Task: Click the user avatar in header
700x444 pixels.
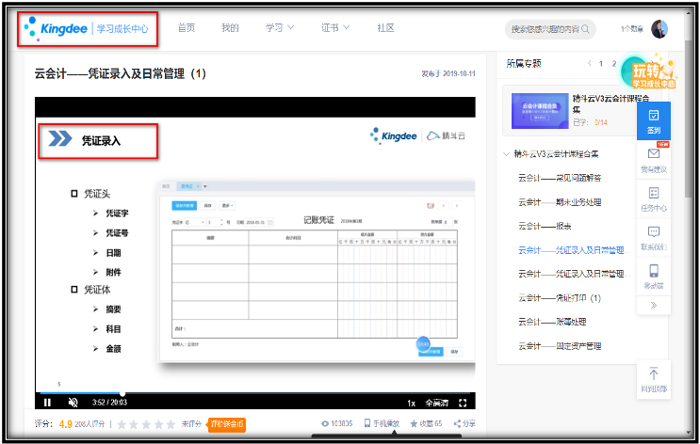Action: 659,29
